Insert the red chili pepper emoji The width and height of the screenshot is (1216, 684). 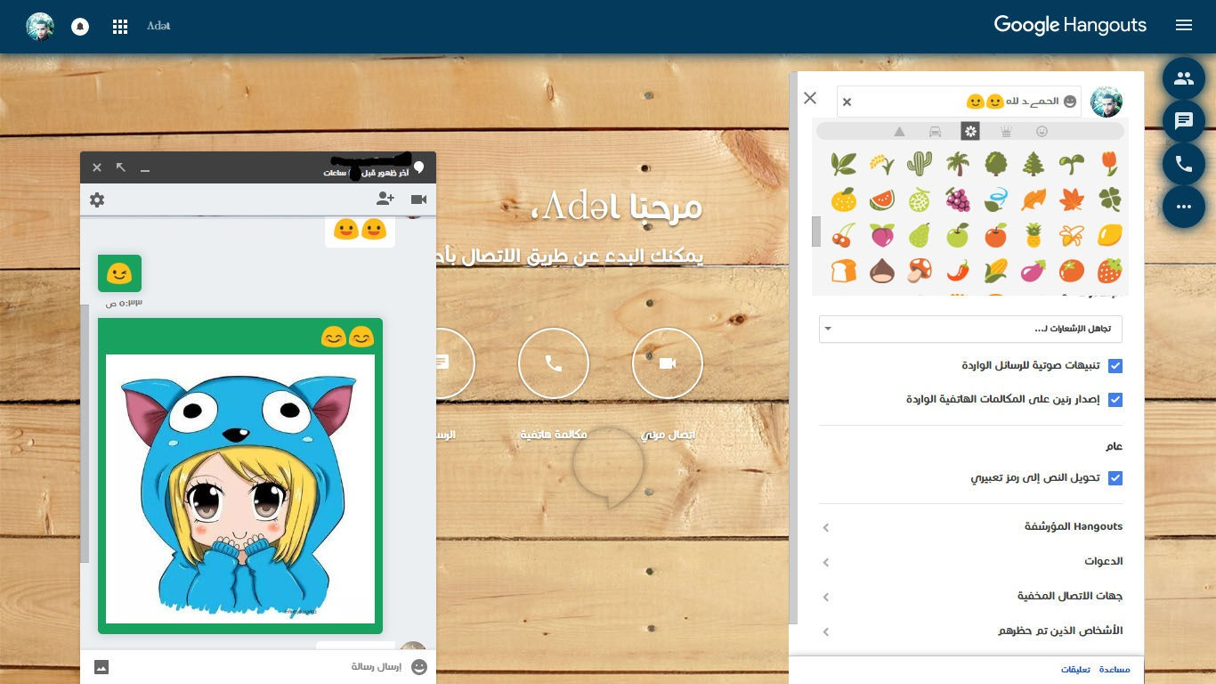(957, 271)
